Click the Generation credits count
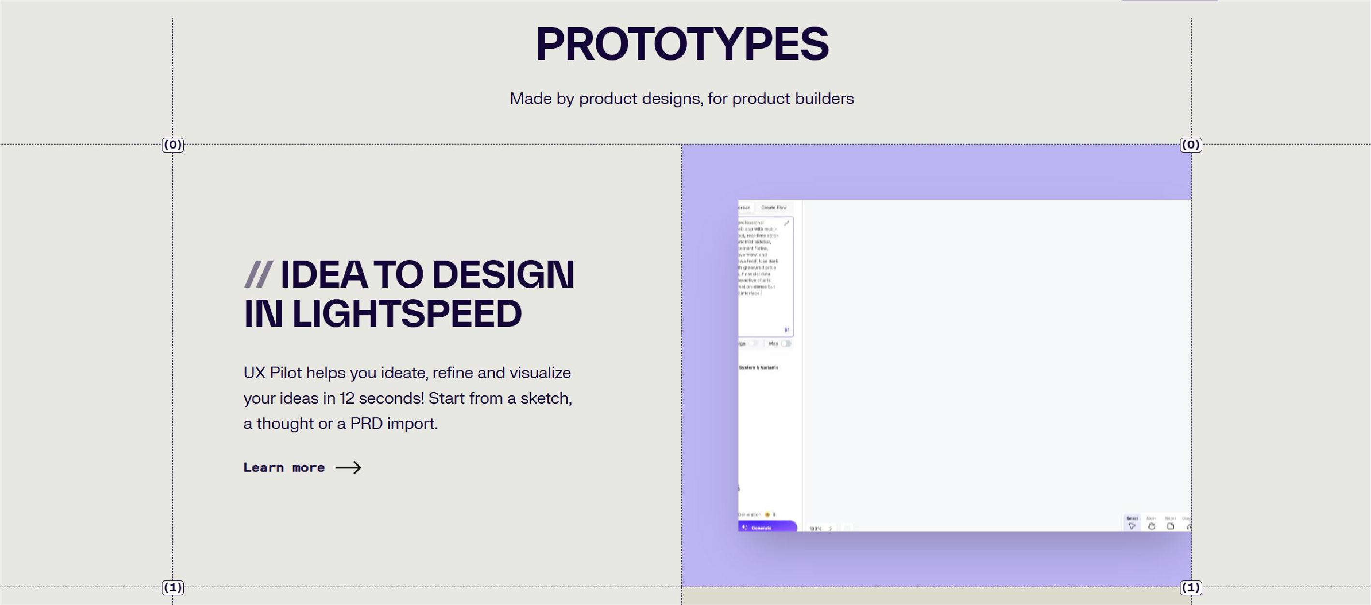The image size is (1371, 605). (x=773, y=515)
